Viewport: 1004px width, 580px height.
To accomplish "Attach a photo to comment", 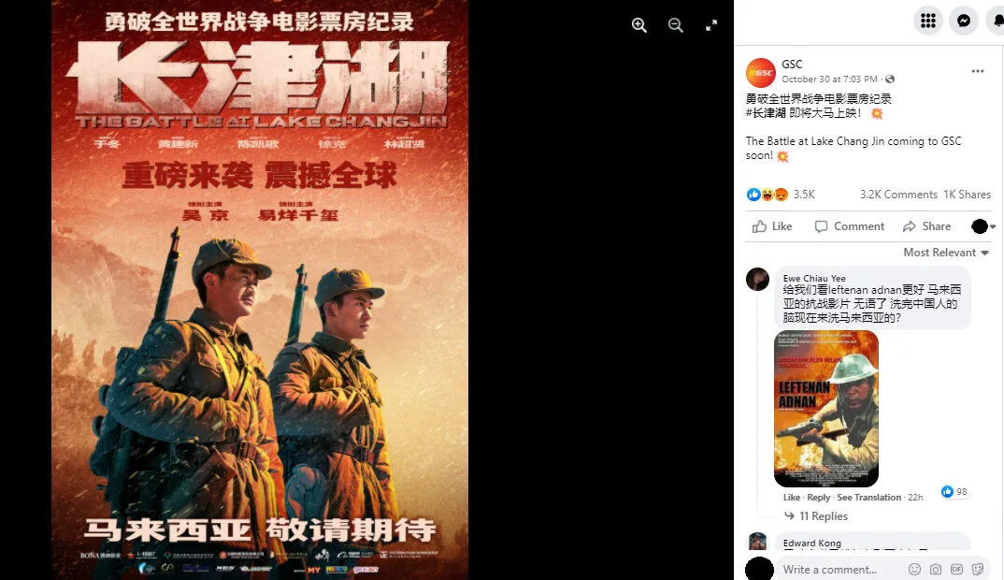I will (x=936, y=569).
